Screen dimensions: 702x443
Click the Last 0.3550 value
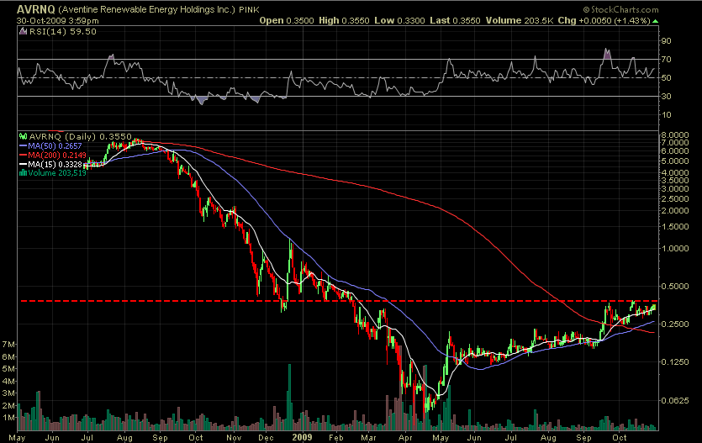455,20
